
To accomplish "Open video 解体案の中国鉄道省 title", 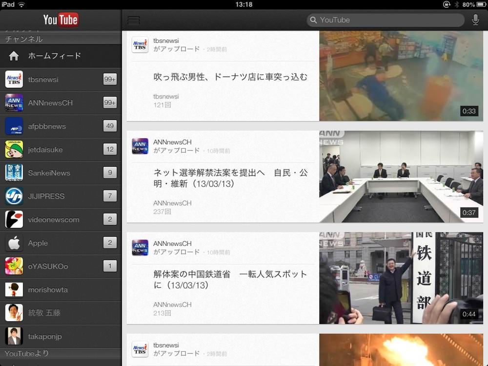I will [x=230, y=280].
